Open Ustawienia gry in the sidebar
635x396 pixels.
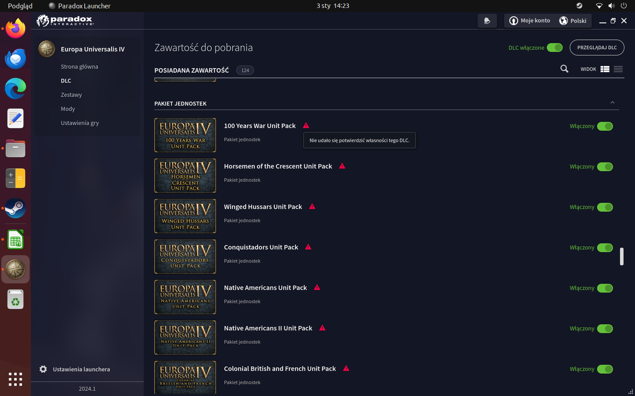pyautogui.click(x=80, y=123)
